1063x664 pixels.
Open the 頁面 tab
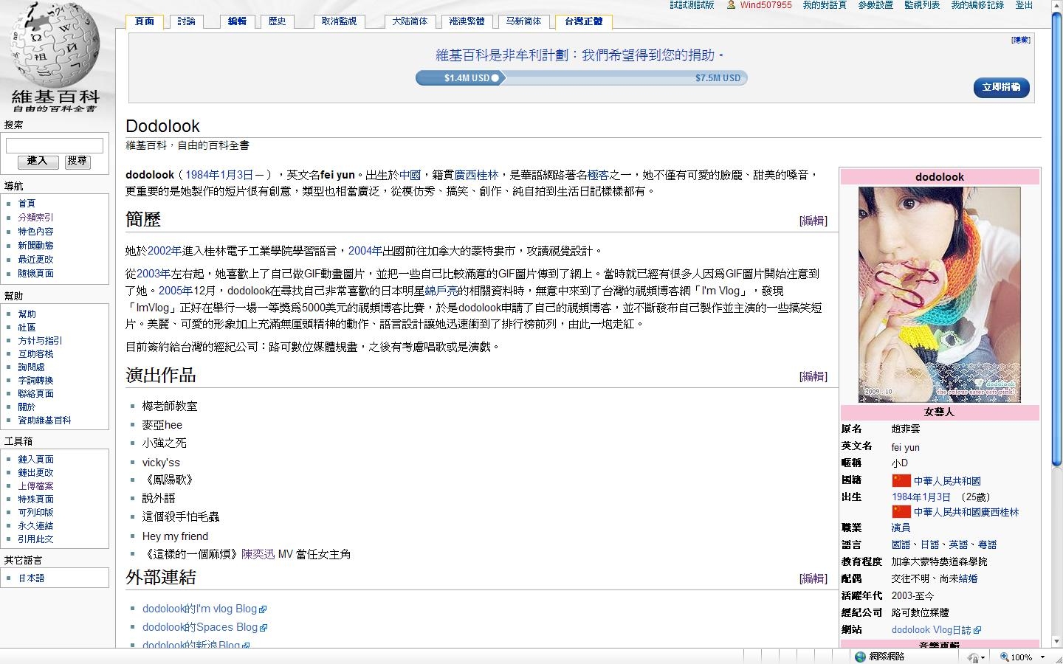[145, 21]
